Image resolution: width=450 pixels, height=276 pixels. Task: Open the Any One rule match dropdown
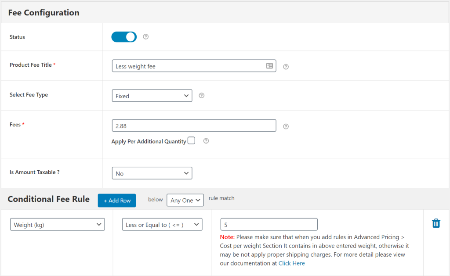click(185, 200)
